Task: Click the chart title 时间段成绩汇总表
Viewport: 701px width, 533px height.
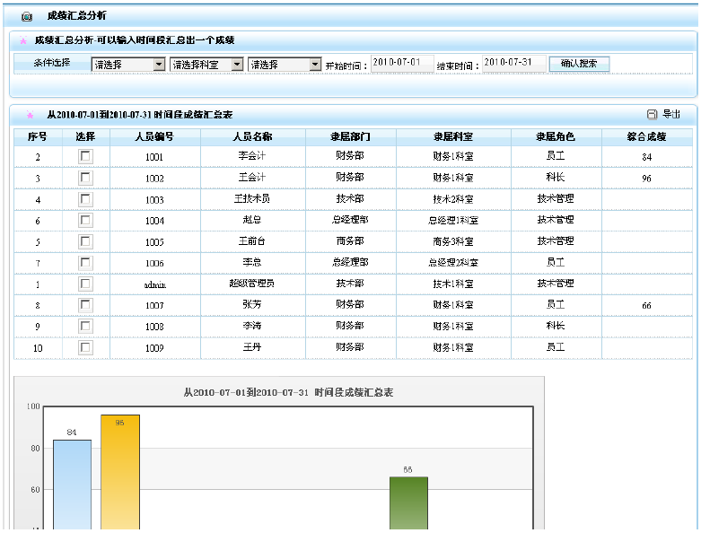Action: pyautogui.click(x=288, y=392)
